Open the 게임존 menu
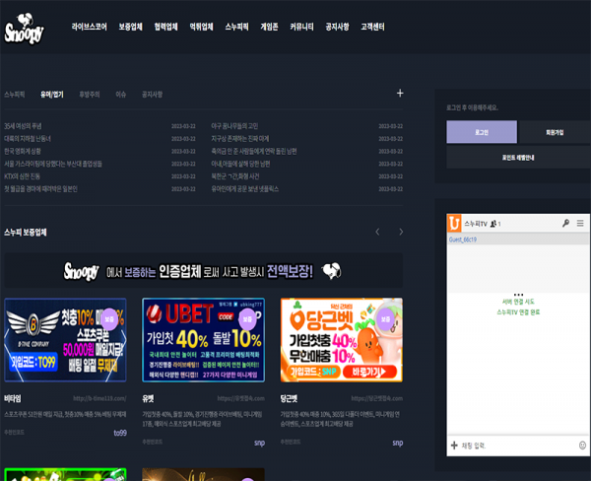Screen dimensions: 591x481 269,27
